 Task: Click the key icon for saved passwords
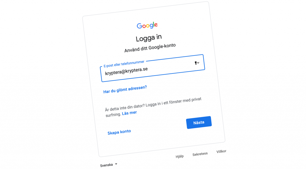pos(196,63)
